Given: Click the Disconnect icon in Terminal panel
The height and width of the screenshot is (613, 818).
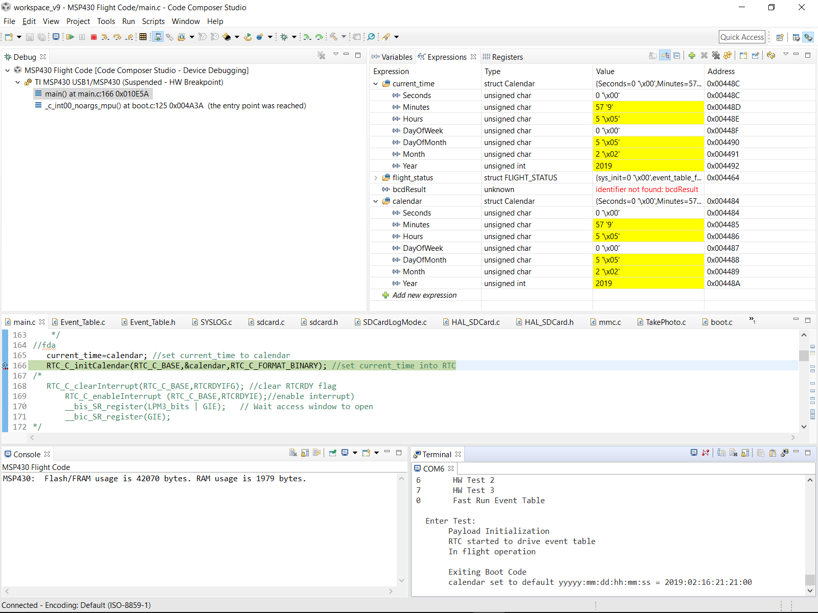Looking at the screenshot, I should coord(706,453).
